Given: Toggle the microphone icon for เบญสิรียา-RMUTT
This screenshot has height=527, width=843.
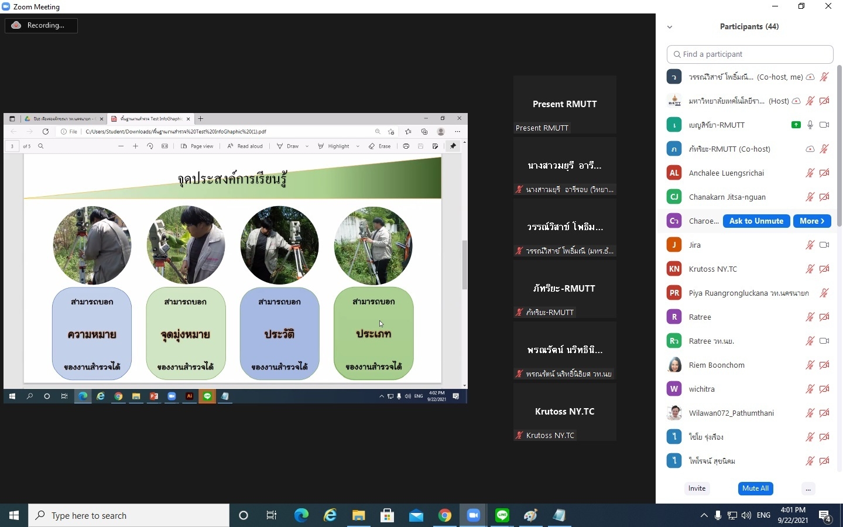Looking at the screenshot, I should click(810, 125).
